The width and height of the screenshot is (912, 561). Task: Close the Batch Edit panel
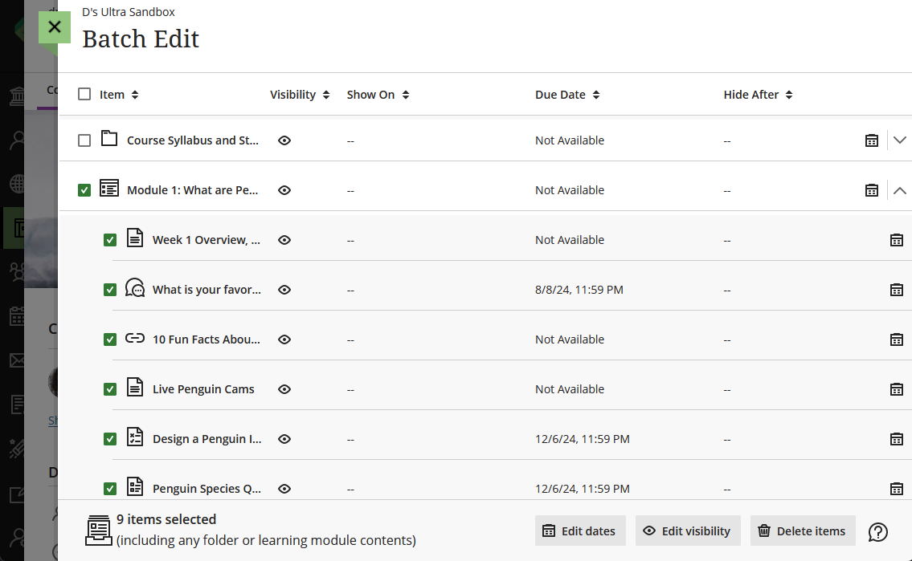(x=54, y=27)
